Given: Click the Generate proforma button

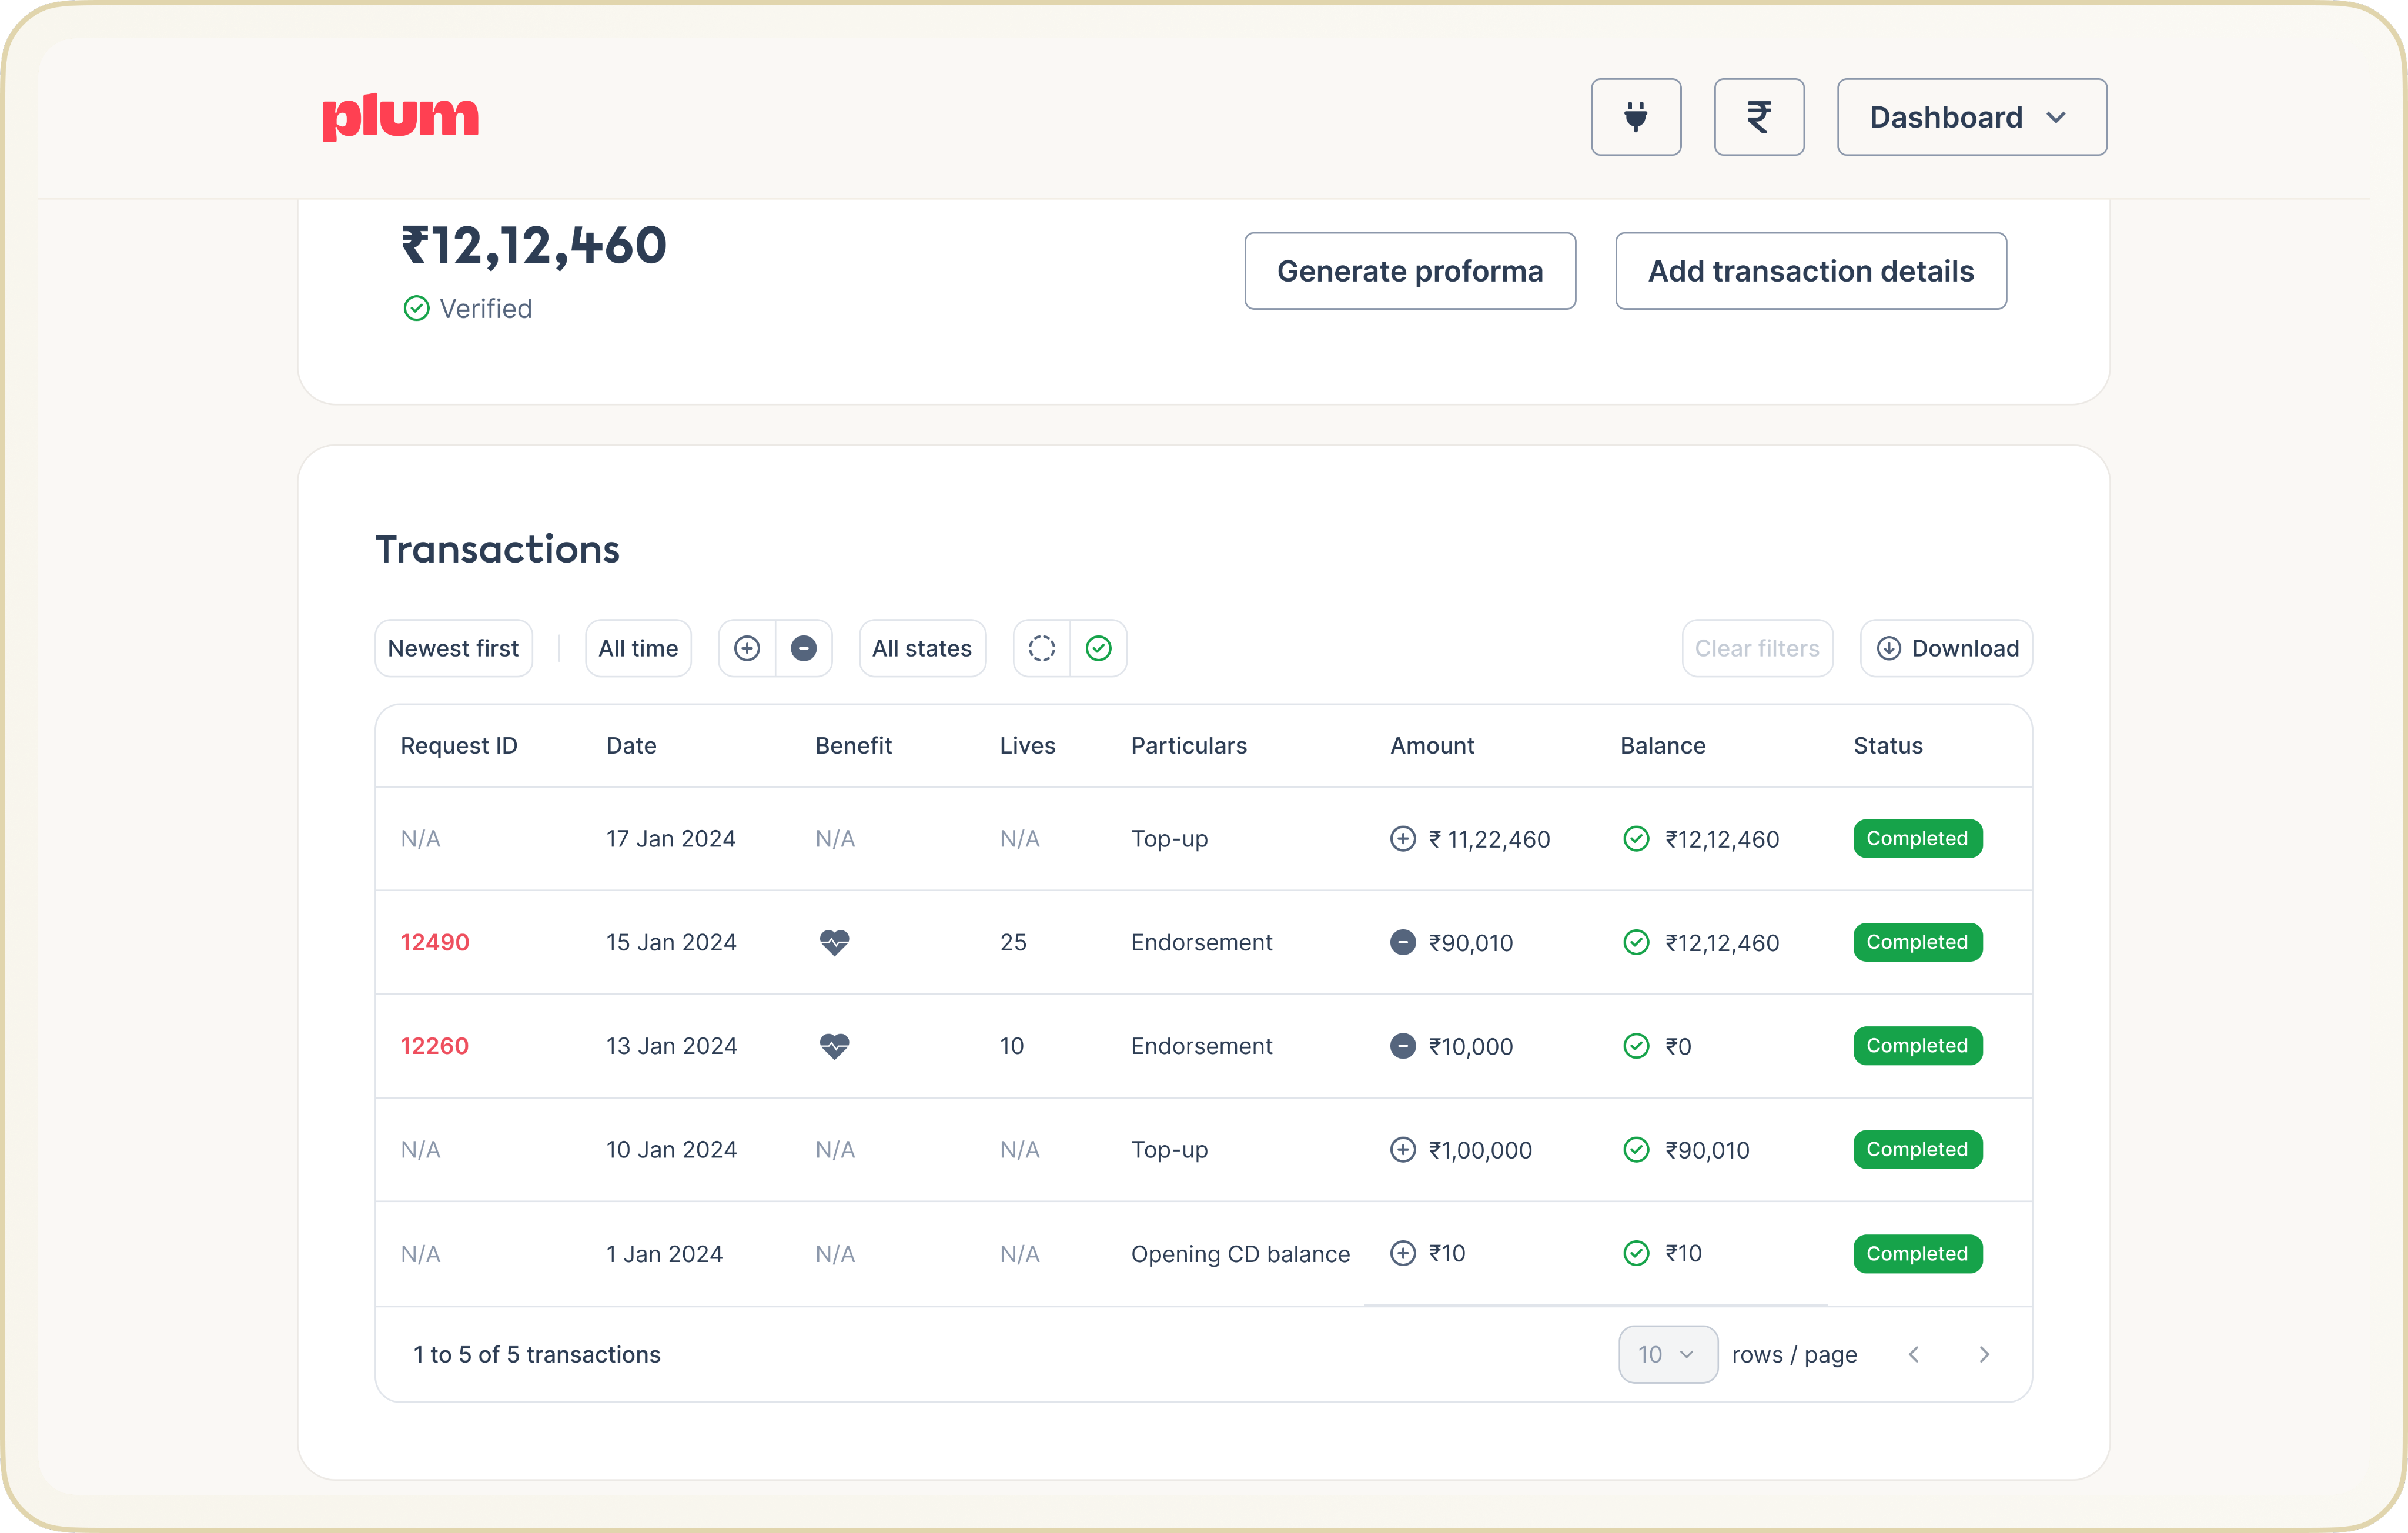Looking at the screenshot, I should click(x=1409, y=271).
